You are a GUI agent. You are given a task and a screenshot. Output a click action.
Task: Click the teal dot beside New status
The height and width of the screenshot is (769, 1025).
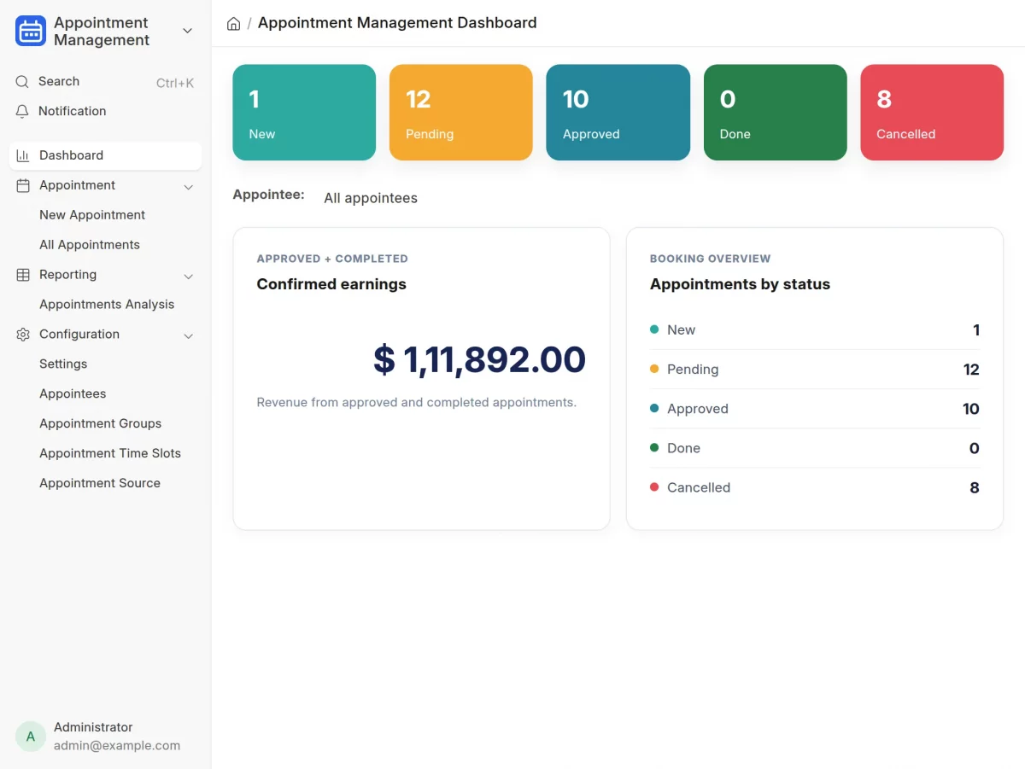click(654, 329)
